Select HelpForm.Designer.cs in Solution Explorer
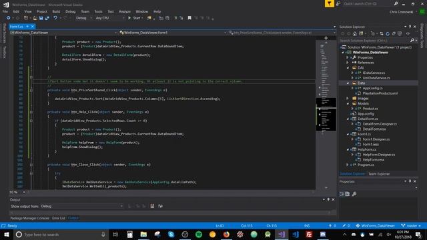This screenshot has width=427, height=240. coord(378,155)
